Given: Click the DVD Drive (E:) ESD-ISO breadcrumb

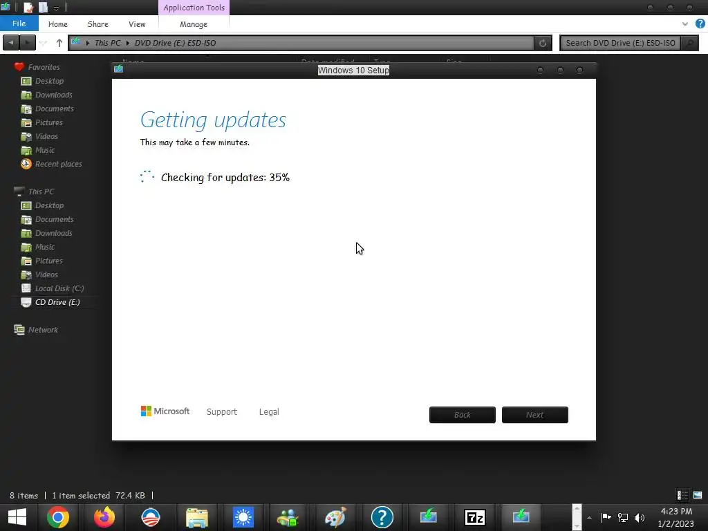Looking at the screenshot, I should point(175,43).
